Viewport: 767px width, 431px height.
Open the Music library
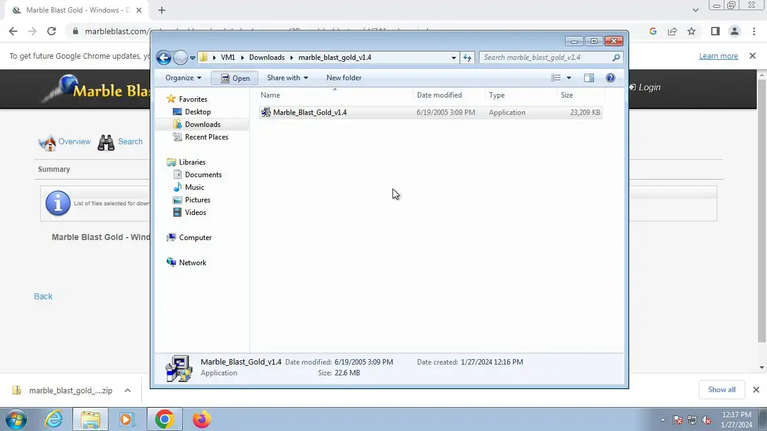(194, 187)
